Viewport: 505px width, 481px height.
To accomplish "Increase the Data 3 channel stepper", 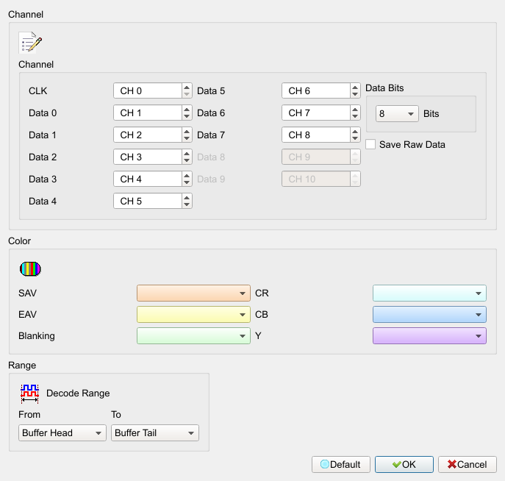I will pos(187,176).
